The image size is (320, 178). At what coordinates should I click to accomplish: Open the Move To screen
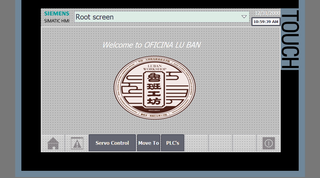[x=148, y=143]
